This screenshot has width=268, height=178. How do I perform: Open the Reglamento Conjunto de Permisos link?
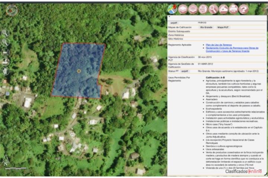(x=232, y=49)
